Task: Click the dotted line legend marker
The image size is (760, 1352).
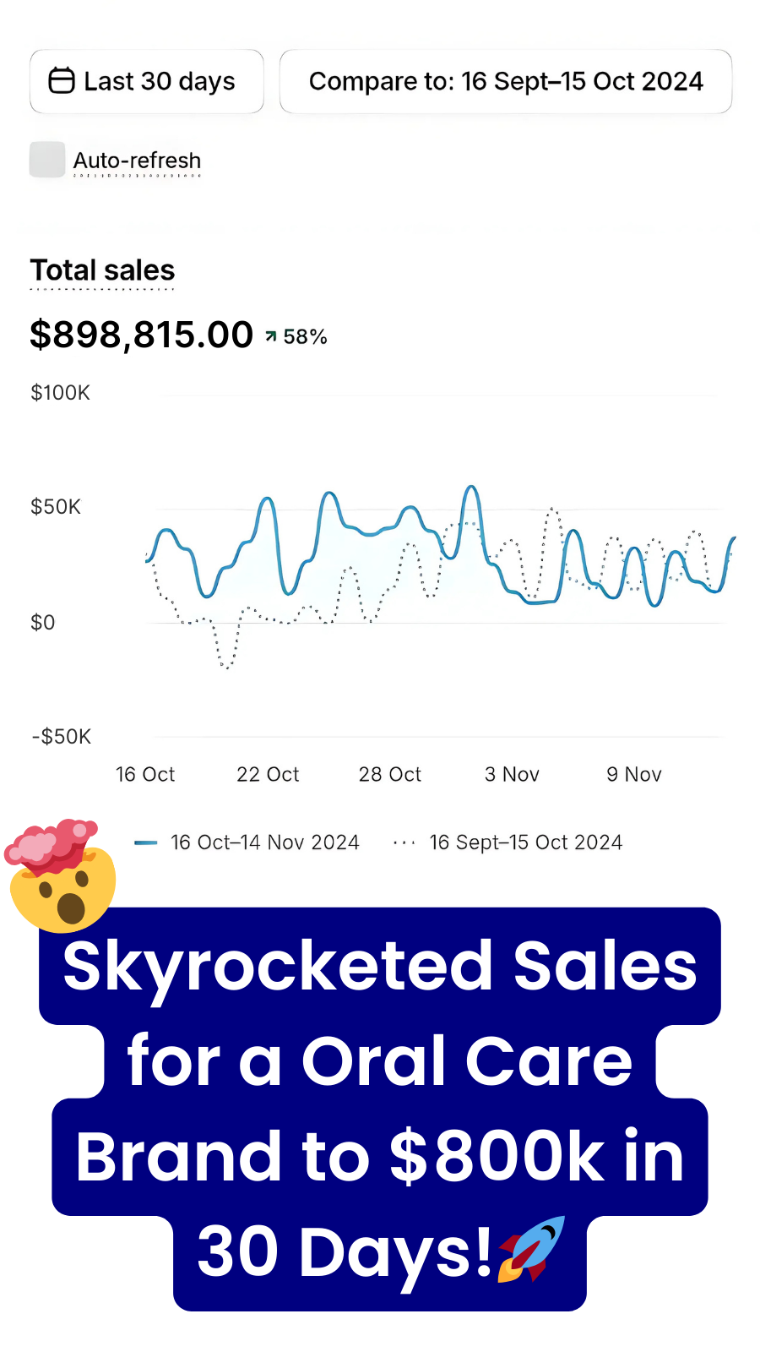Action: (404, 842)
